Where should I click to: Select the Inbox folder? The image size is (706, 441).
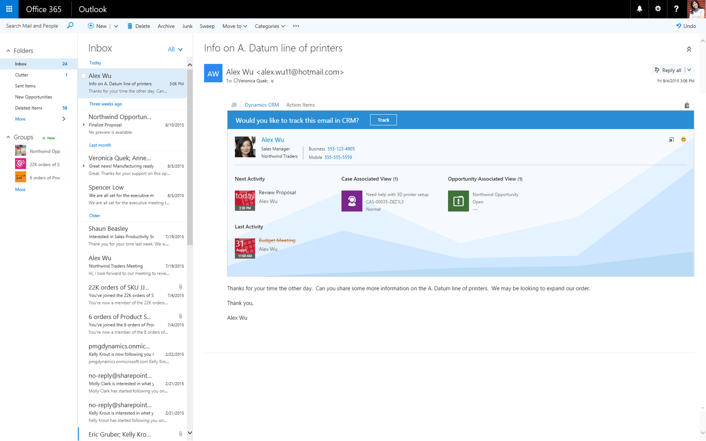pyautogui.click(x=39, y=64)
